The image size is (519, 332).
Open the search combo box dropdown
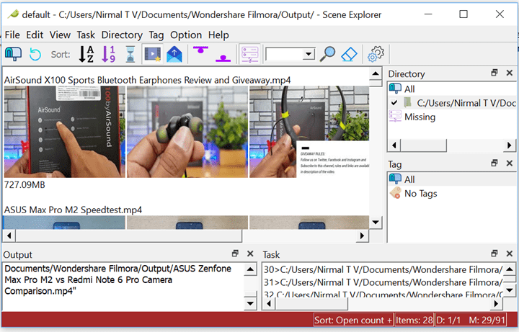tap(309, 54)
